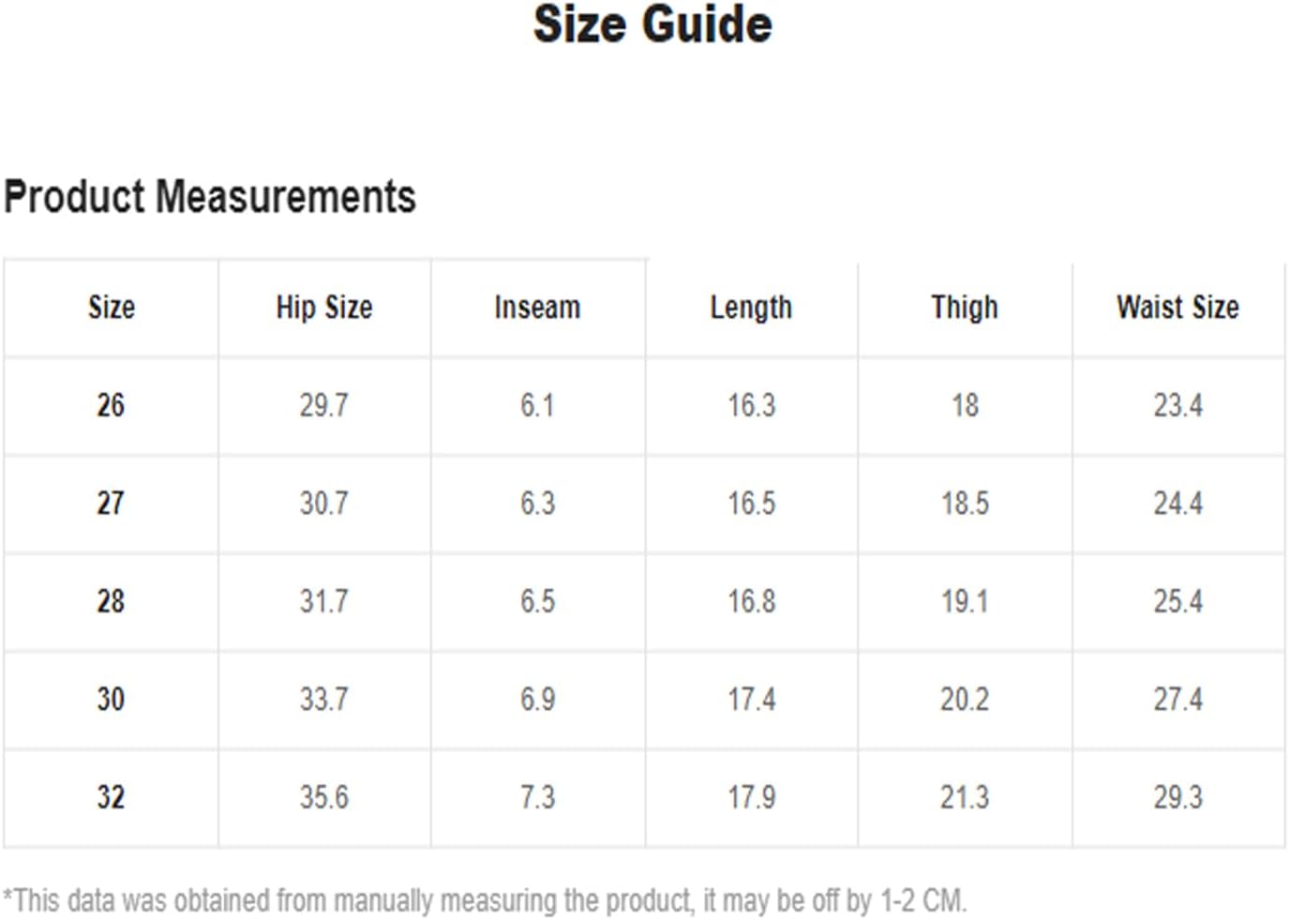Select size 27 row label
The image size is (1289, 920).
point(111,504)
